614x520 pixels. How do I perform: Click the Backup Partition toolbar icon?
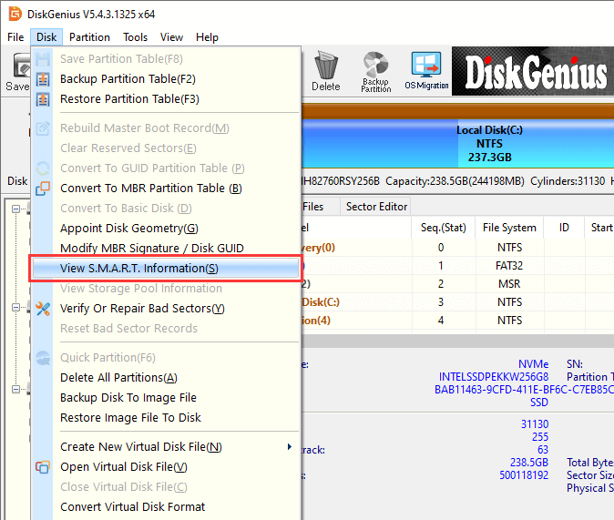pyautogui.click(x=375, y=70)
